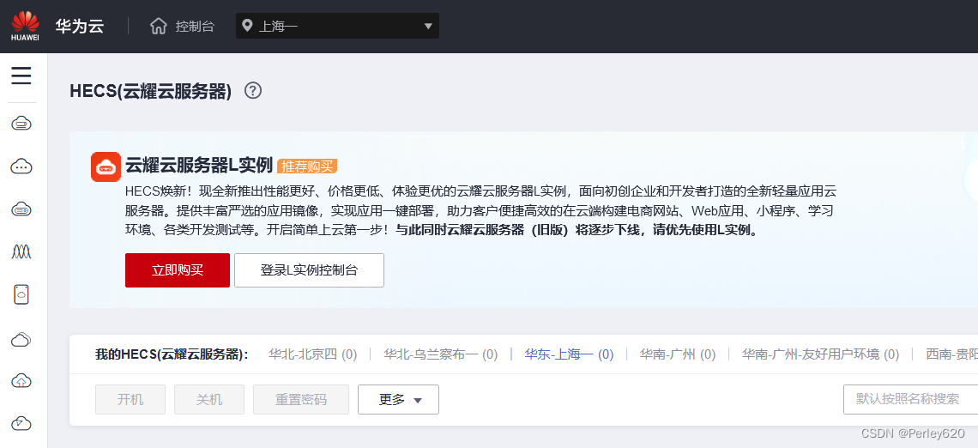The width and height of the screenshot is (978, 448).
Task: Click the location pin icon in region selector
Action: [x=247, y=26]
